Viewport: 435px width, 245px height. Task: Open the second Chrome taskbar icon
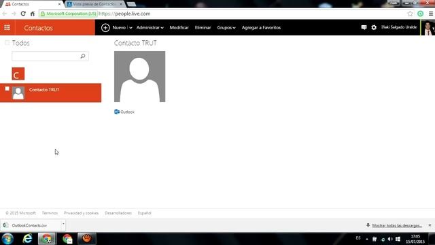67,239
